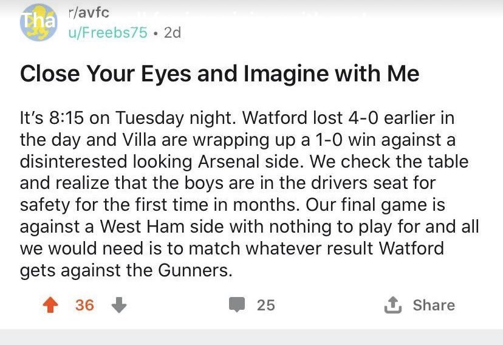Click the 2d post timestamp
This screenshot has height=345, width=503.
pos(173,33)
